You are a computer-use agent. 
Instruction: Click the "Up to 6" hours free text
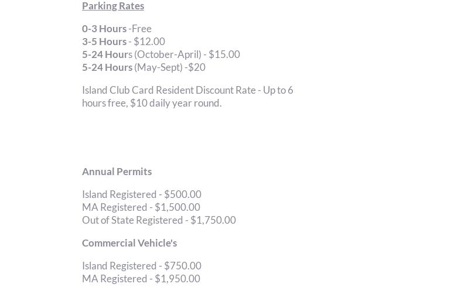tap(278, 90)
